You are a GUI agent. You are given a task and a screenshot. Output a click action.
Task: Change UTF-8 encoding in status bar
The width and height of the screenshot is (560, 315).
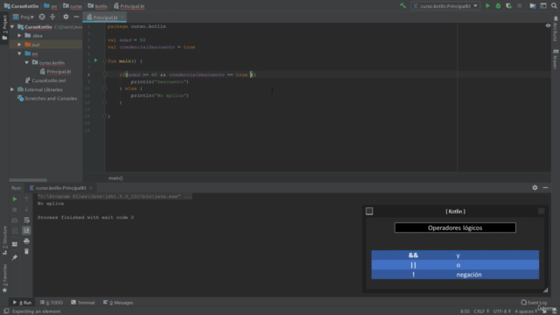(x=501, y=311)
